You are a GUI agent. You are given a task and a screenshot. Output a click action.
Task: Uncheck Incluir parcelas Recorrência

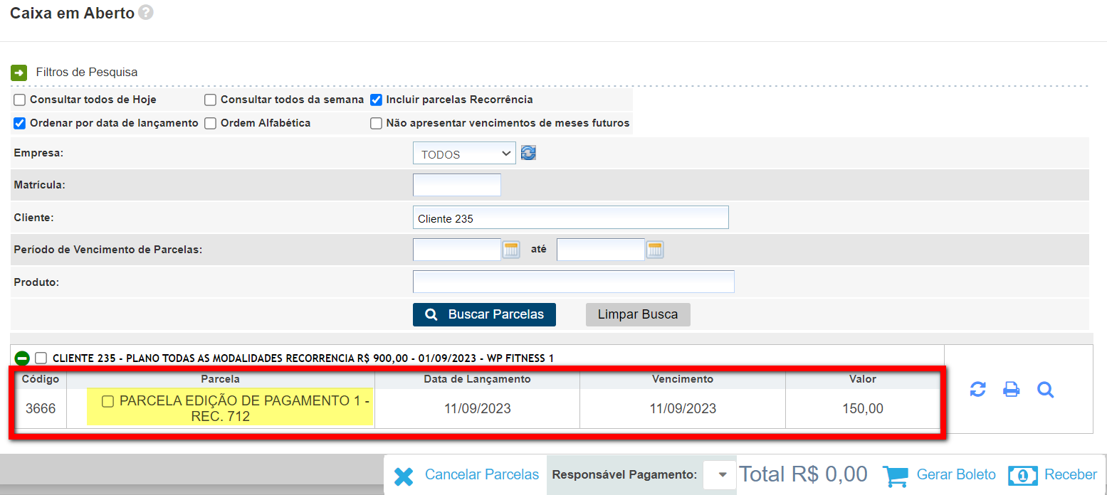377,100
